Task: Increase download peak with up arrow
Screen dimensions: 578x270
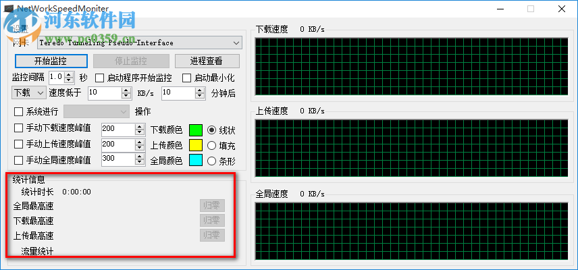Action: click(140, 126)
